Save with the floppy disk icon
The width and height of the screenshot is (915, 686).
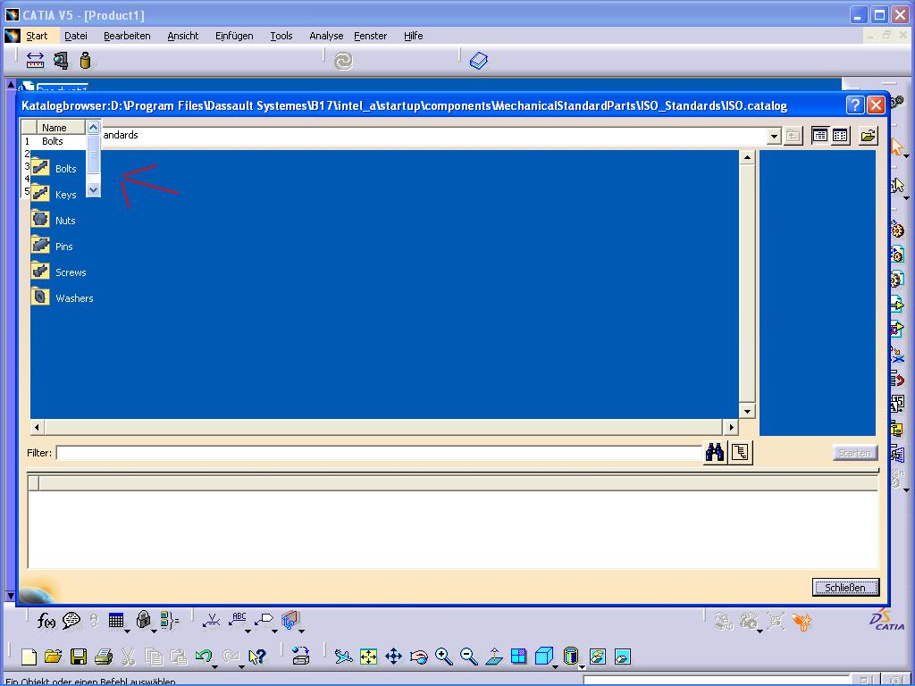point(79,657)
